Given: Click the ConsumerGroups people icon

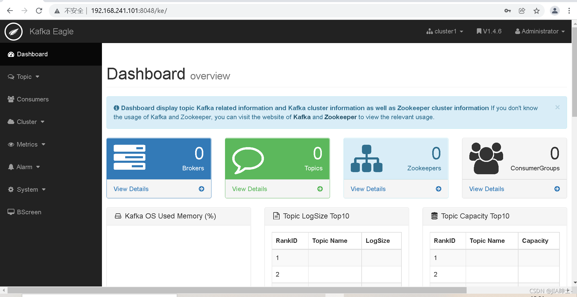Looking at the screenshot, I should coord(486,158).
